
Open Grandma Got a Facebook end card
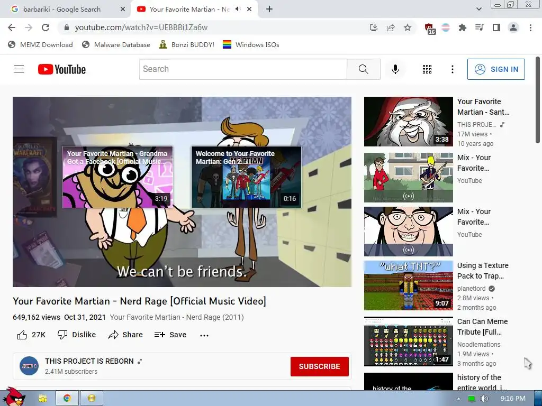118,177
